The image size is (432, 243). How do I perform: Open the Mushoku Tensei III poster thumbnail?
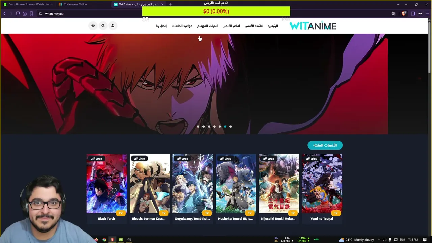tap(236, 184)
